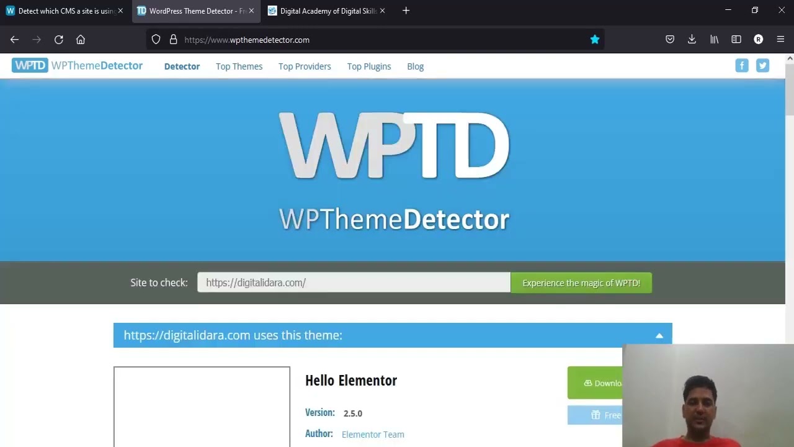Visit WPThemeDetector's Facebook page
This screenshot has height=447, width=794.
pyautogui.click(x=742, y=65)
